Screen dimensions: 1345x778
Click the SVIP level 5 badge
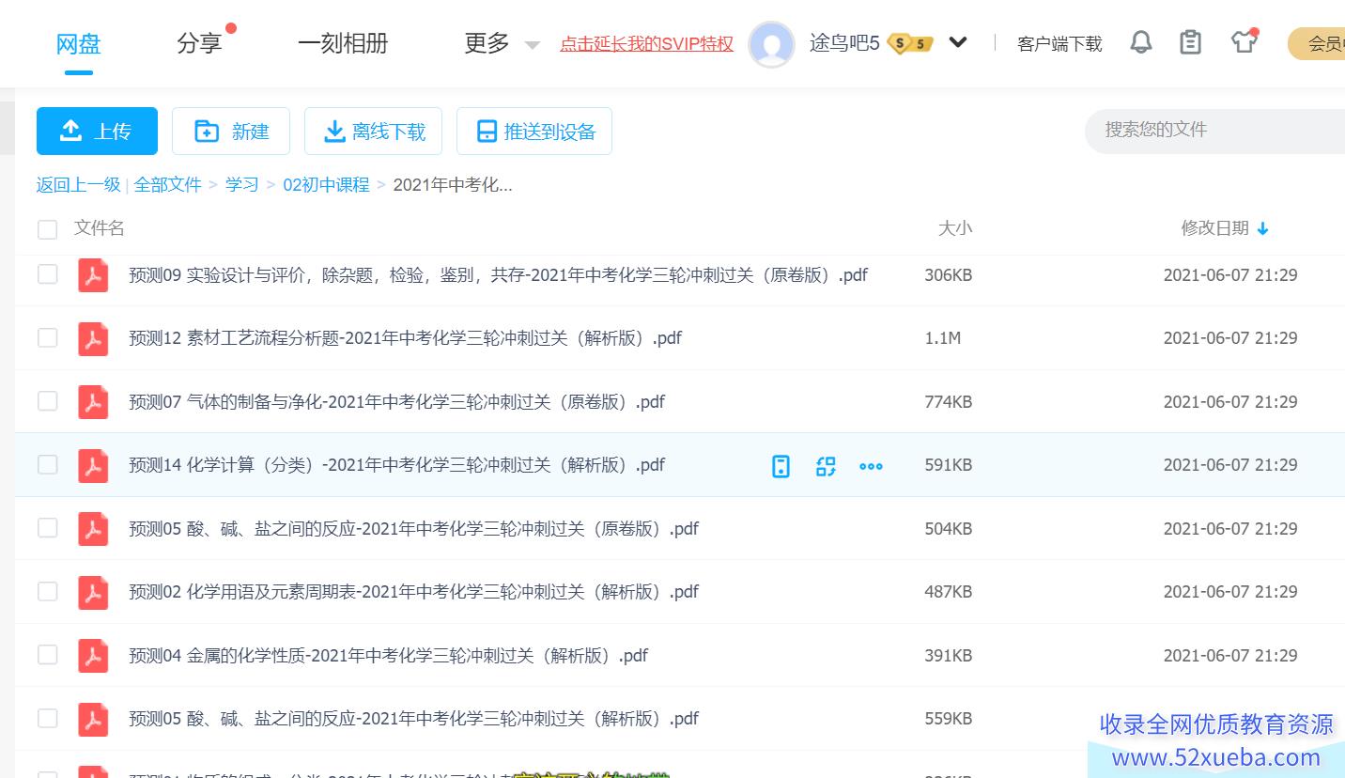pos(910,43)
